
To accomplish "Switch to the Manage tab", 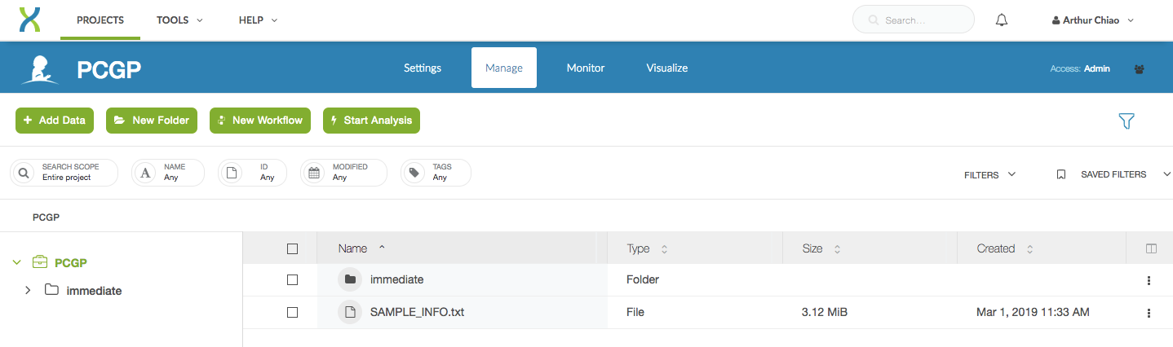I will [x=504, y=68].
